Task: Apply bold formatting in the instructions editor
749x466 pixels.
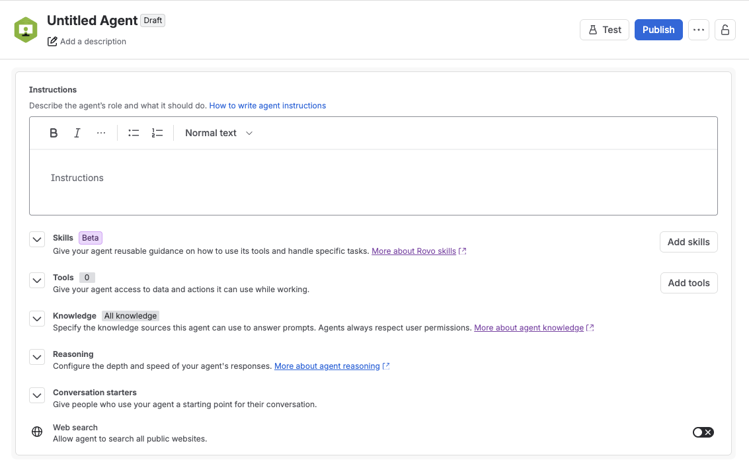Action: click(x=54, y=134)
